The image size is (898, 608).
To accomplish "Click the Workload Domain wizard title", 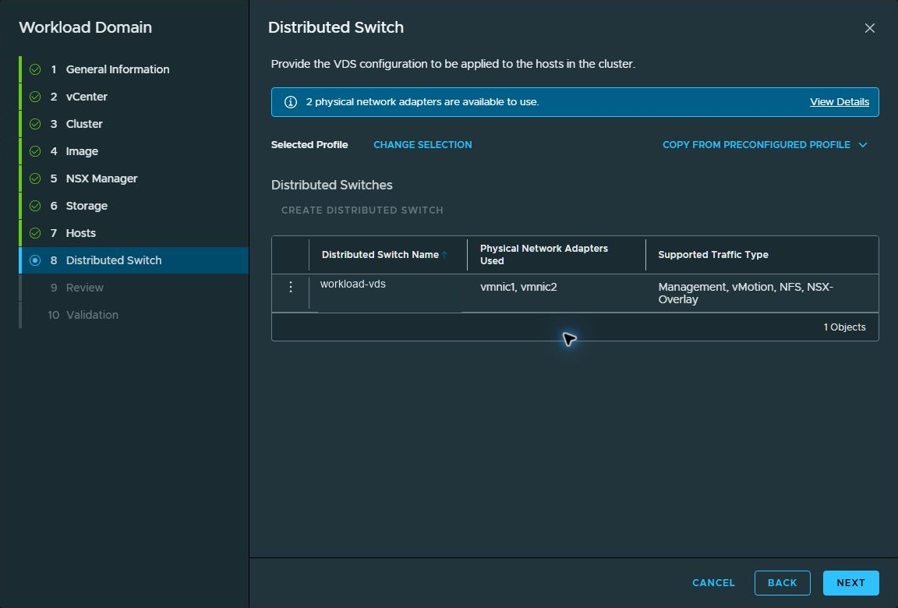I will tap(85, 27).
